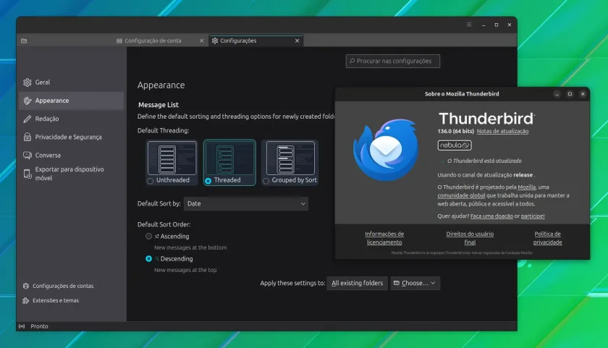Select Ascending sort order
608x348 pixels.
(x=148, y=236)
